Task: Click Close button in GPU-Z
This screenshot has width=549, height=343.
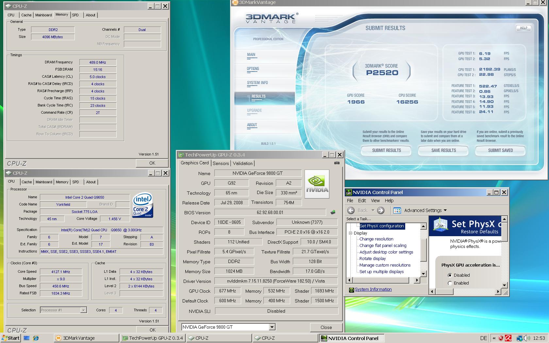Action: (x=326, y=327)
